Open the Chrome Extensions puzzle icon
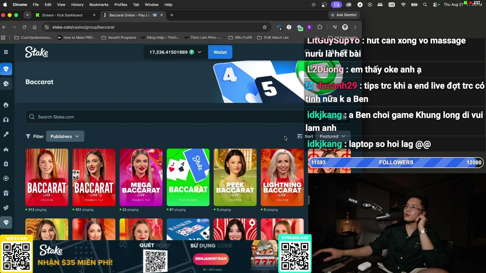The image size is (486, 273). pyautogui.click(x=320, y=27)
